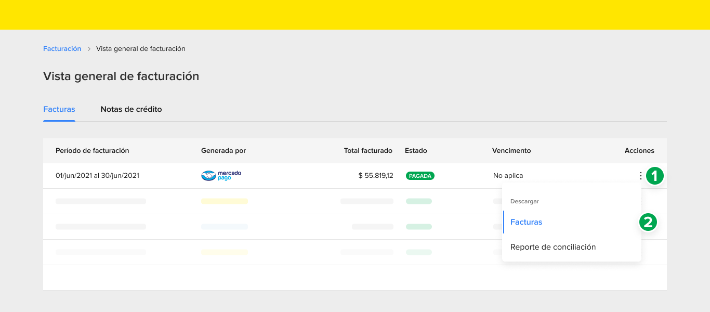This screenshot has height=312, width=710.
Task: Go back to Facturación via the breadcrumb
Action: pyautogui.click(x=62, y=49)
